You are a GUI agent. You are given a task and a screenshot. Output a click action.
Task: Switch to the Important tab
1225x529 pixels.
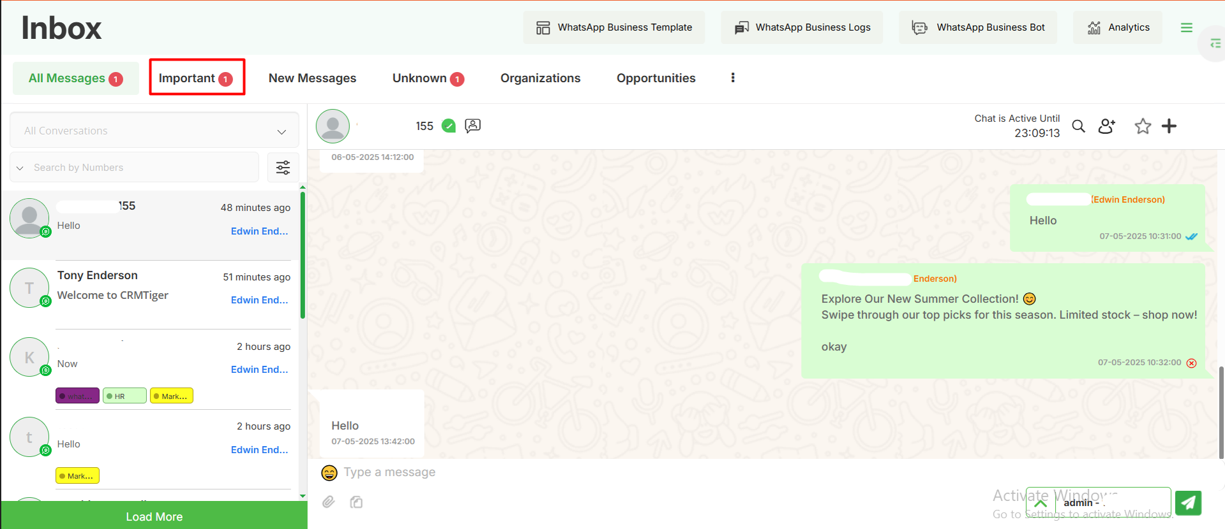tap(197, 77)
